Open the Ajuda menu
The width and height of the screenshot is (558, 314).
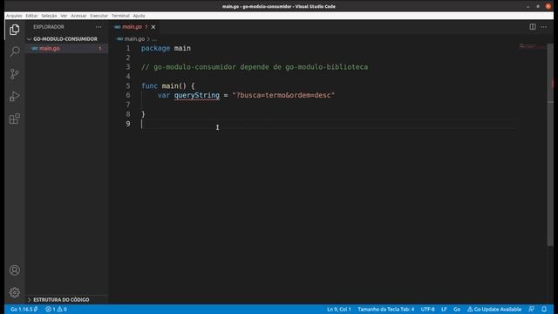(x=139, y=16)
